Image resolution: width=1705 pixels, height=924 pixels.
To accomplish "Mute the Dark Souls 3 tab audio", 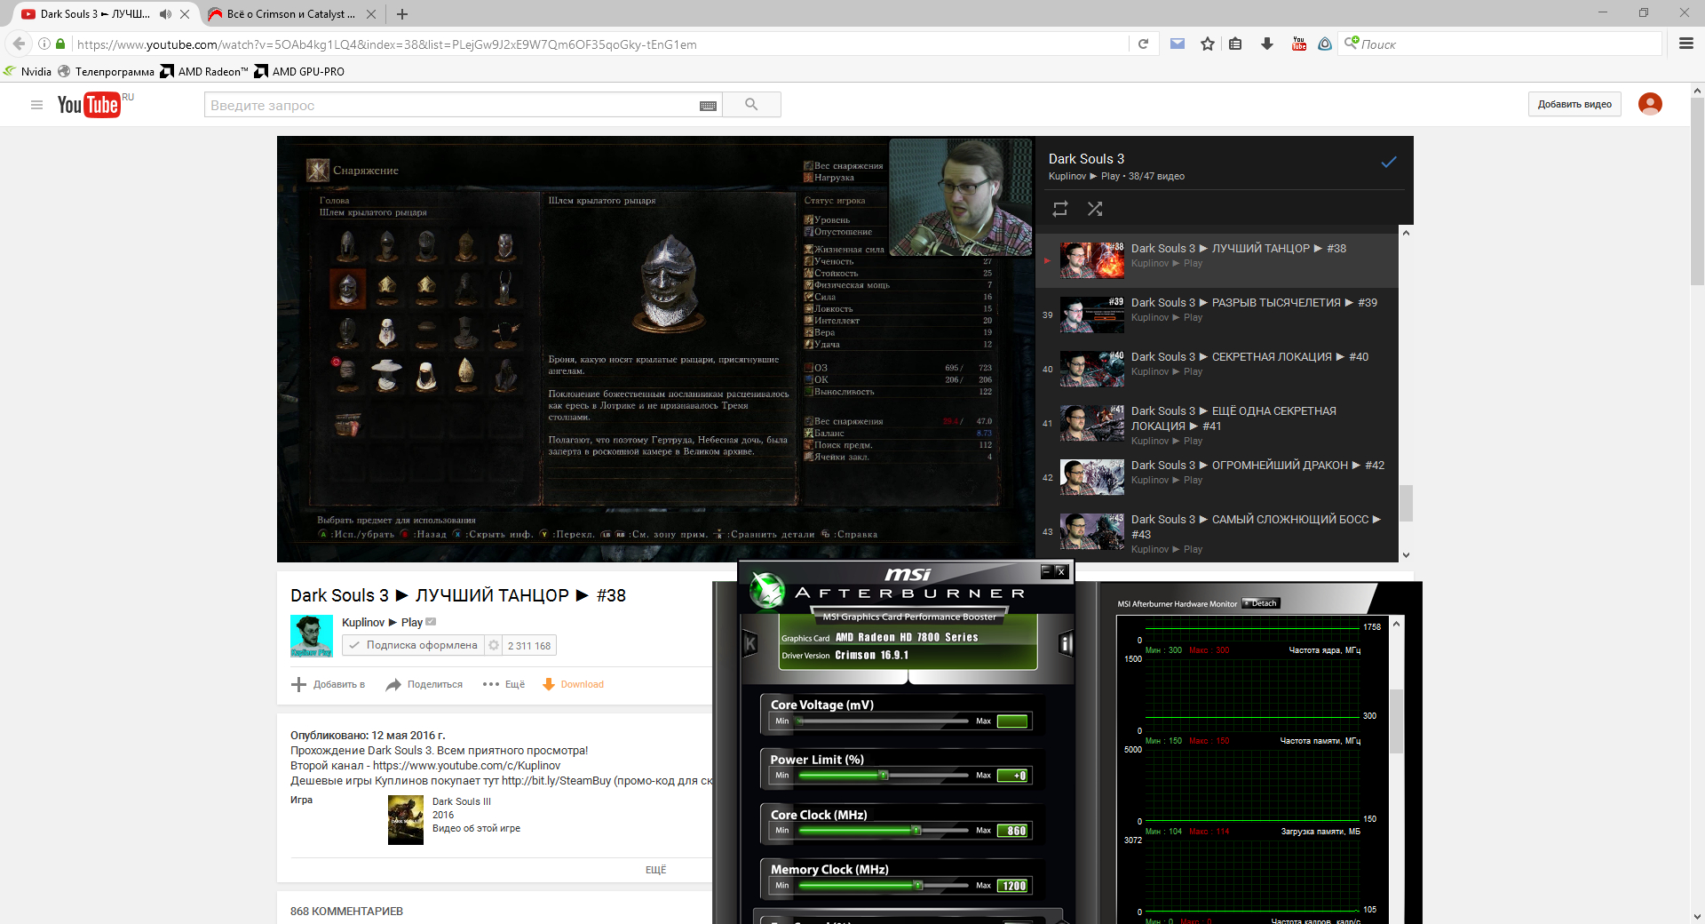I will pyautogui.click(x=165, y=14).
